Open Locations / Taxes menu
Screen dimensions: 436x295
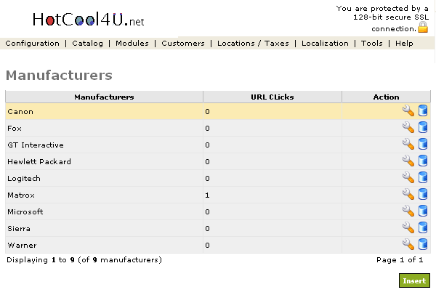253,44
